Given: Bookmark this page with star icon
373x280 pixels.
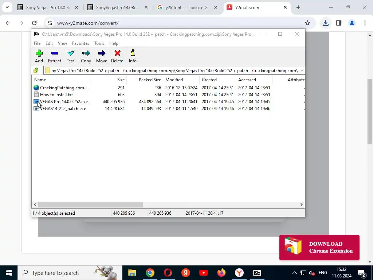Looking at the screenshot, I should click(x=307, y=23).
